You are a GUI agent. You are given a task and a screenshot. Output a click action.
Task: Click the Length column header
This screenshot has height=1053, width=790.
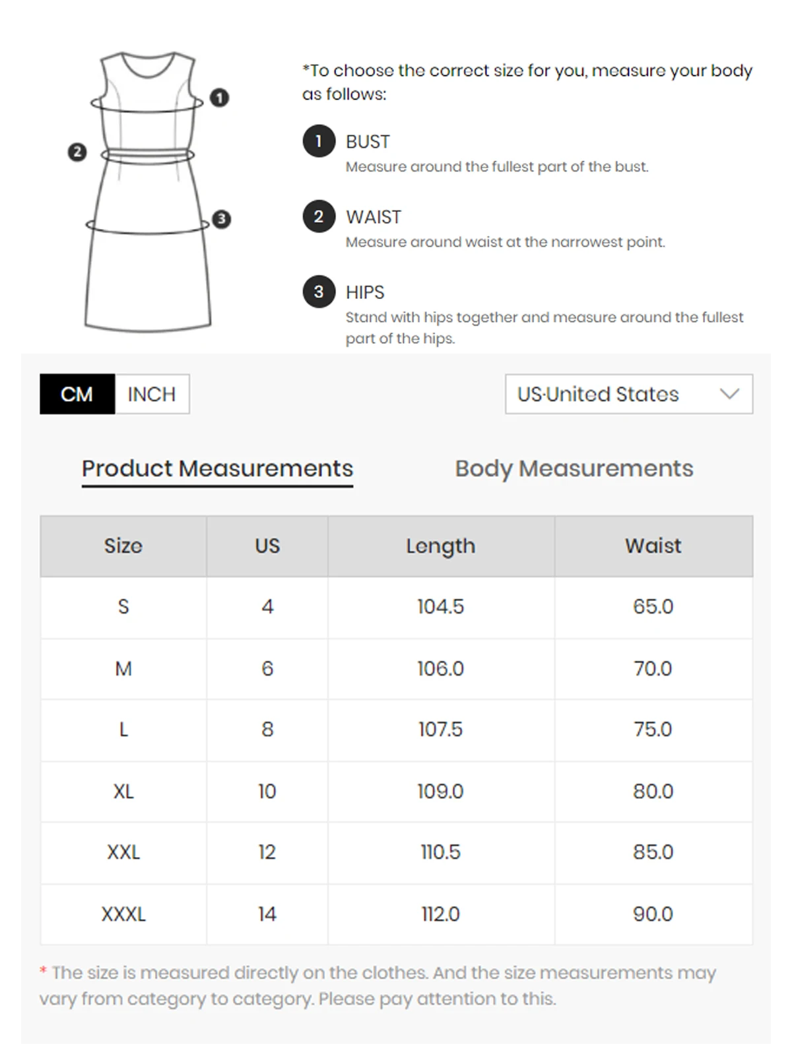[440, 546]
